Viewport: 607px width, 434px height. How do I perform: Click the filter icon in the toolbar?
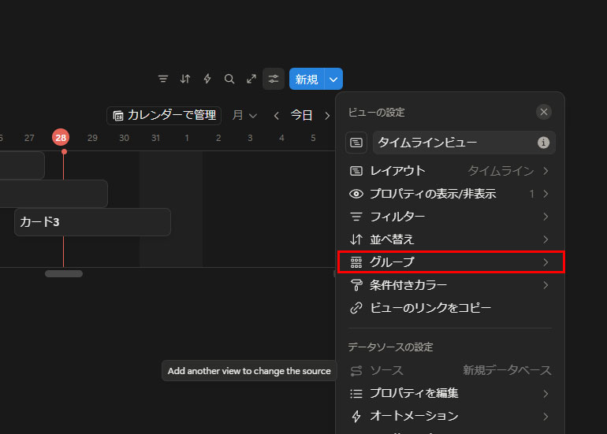[163, 79]
